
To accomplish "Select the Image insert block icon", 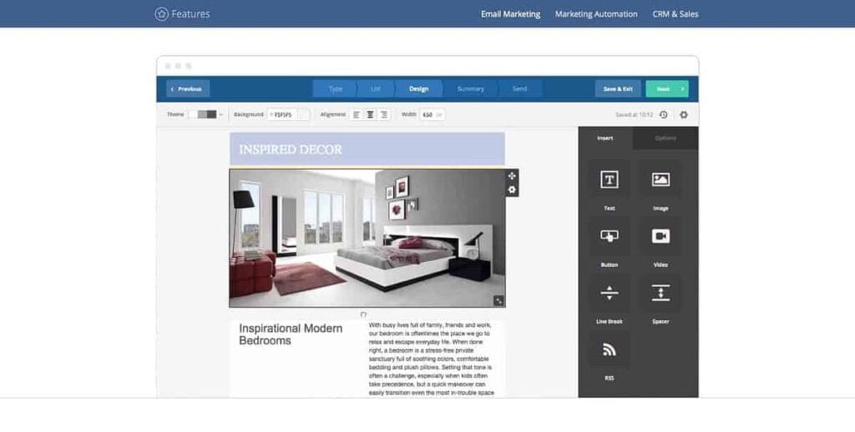I will tap(660, 179).
